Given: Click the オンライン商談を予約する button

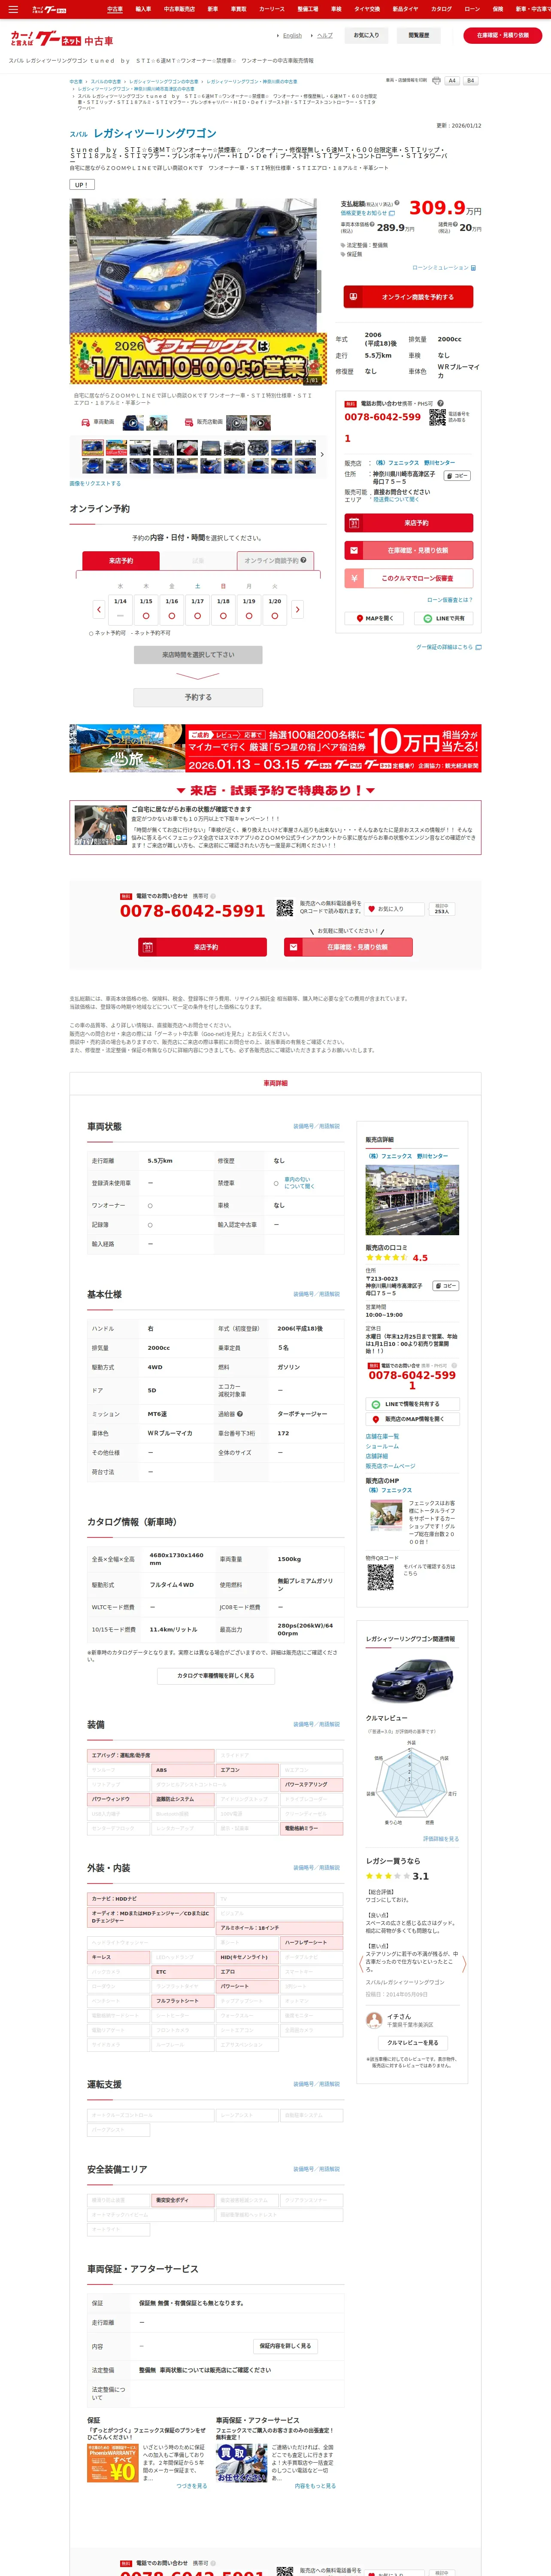Looking at the screenshot, I should 408,297.
